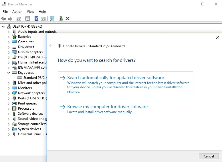Image resolution: width=222 pixels, height=162 pixels.
Task: Click the Help toolbar icon
Action: [x=37, y=19]
